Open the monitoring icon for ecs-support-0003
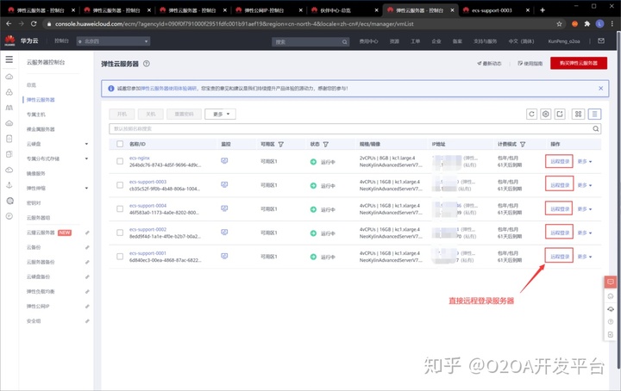The image size is (621, 391). [x=224, y=184]
